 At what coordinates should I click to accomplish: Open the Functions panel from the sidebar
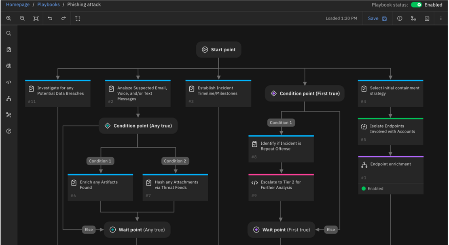pyautogui.click(x=8, y=66)
